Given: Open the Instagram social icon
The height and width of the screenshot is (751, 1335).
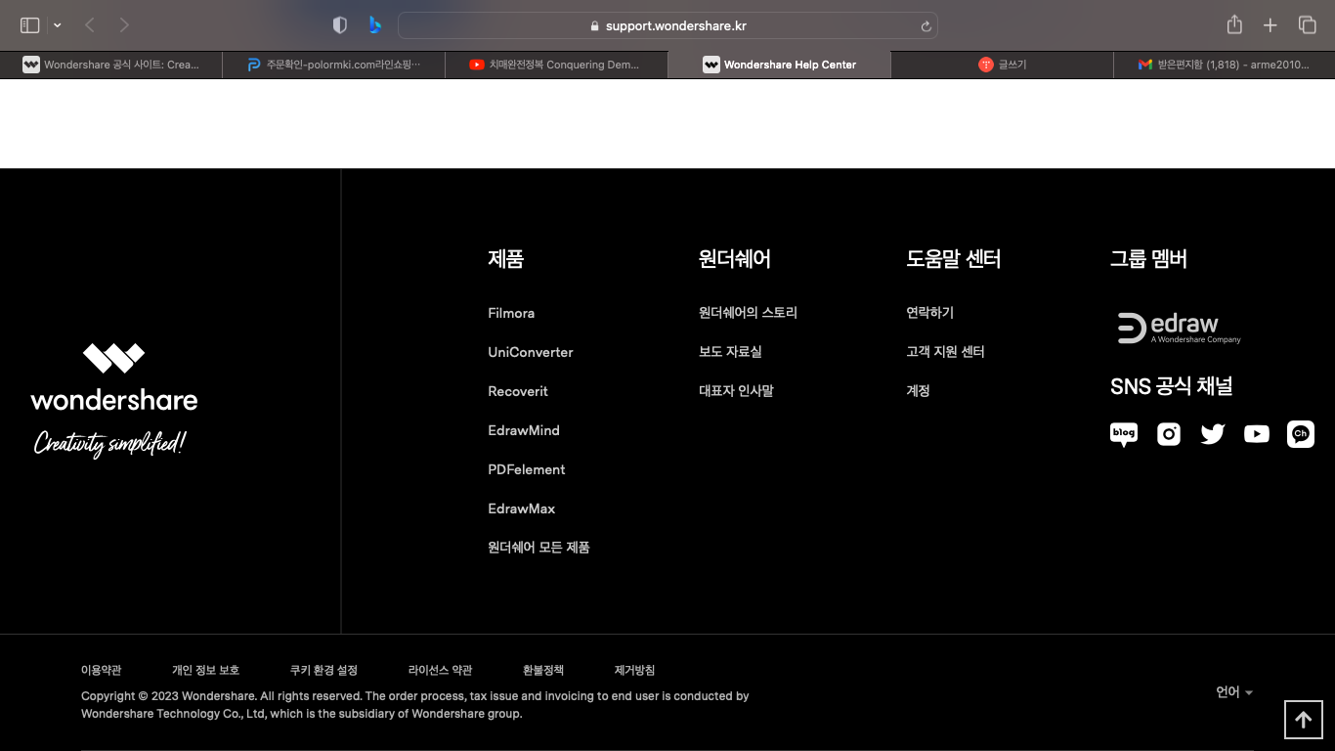Looking at the screenshot, I should pyautogui.click(x=1169, y=434).
